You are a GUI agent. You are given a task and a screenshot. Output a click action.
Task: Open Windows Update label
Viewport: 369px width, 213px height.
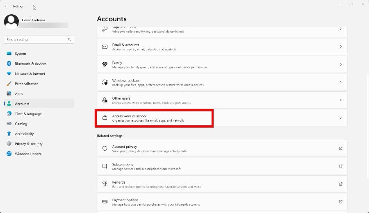pos(28,154)
